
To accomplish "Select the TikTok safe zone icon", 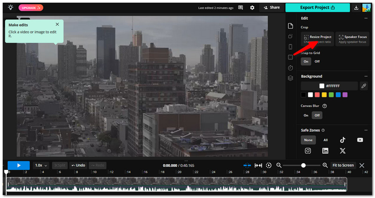I will 343,140.
